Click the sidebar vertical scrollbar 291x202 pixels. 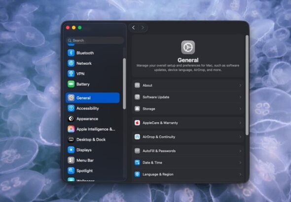pos(124,84)
